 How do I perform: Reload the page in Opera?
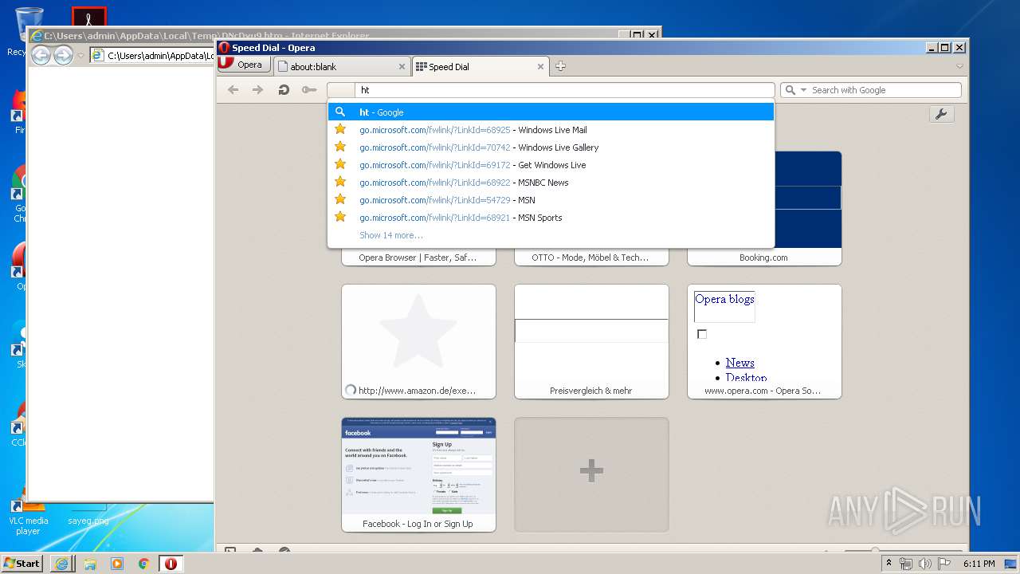click(283, 90)
